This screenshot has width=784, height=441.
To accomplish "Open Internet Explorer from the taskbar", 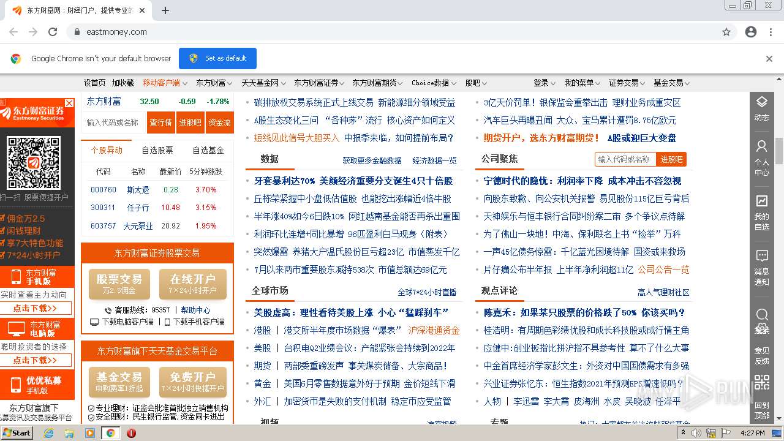I will [49, 433].
